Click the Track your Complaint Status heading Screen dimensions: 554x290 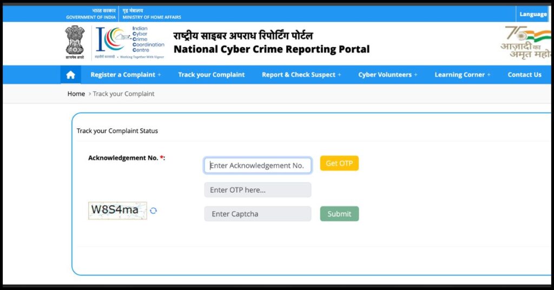point(117,131)
